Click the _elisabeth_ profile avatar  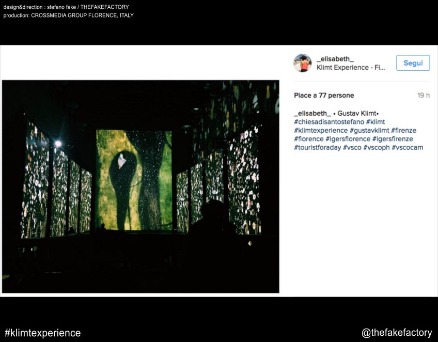coord(302,63)
